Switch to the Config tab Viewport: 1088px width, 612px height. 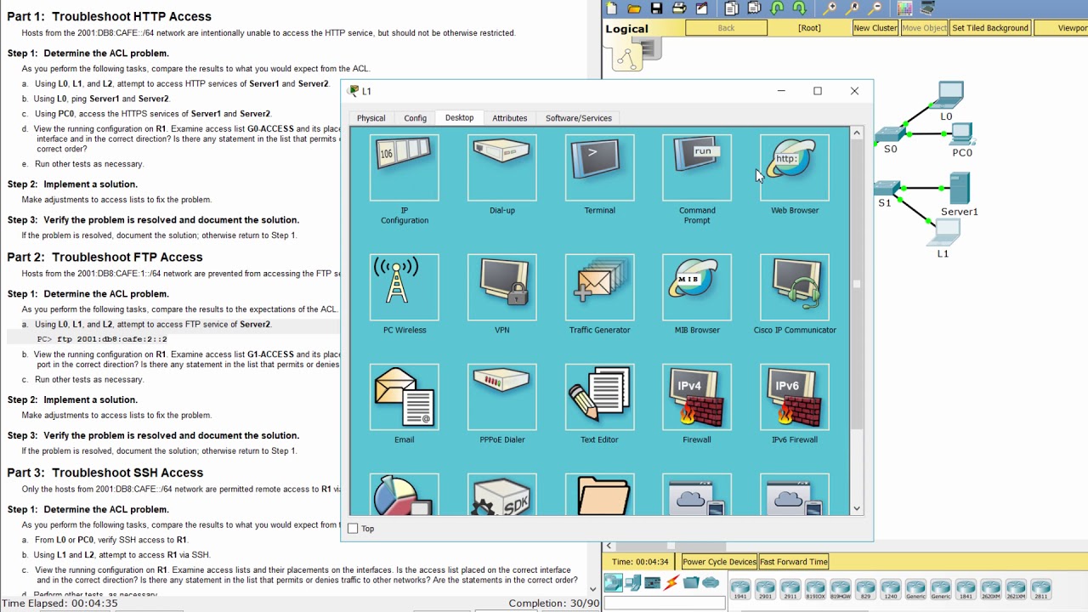tap(415, 118)
